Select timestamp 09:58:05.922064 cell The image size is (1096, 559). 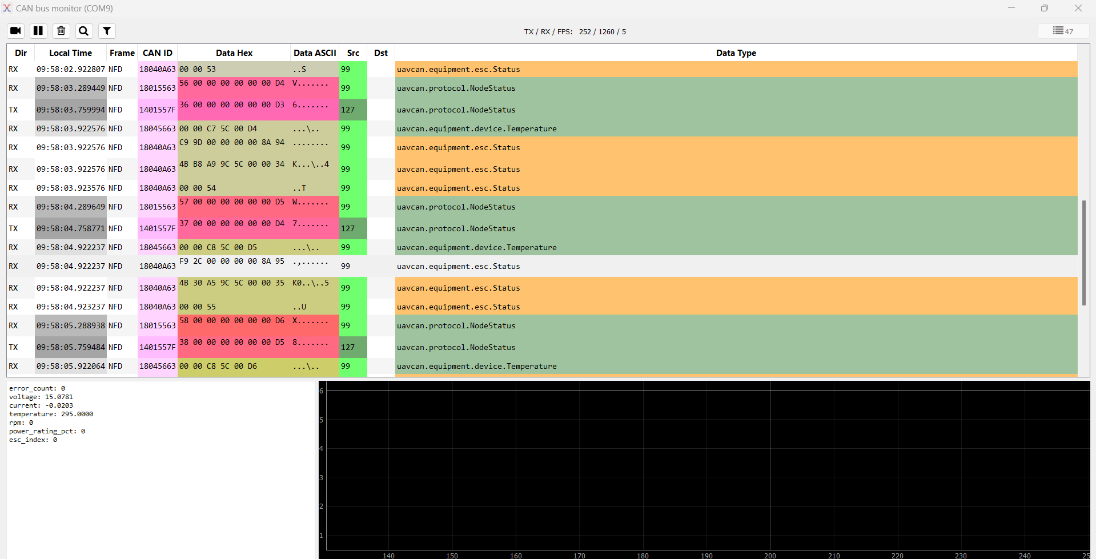pyautogui.click(x=71, y=366)
